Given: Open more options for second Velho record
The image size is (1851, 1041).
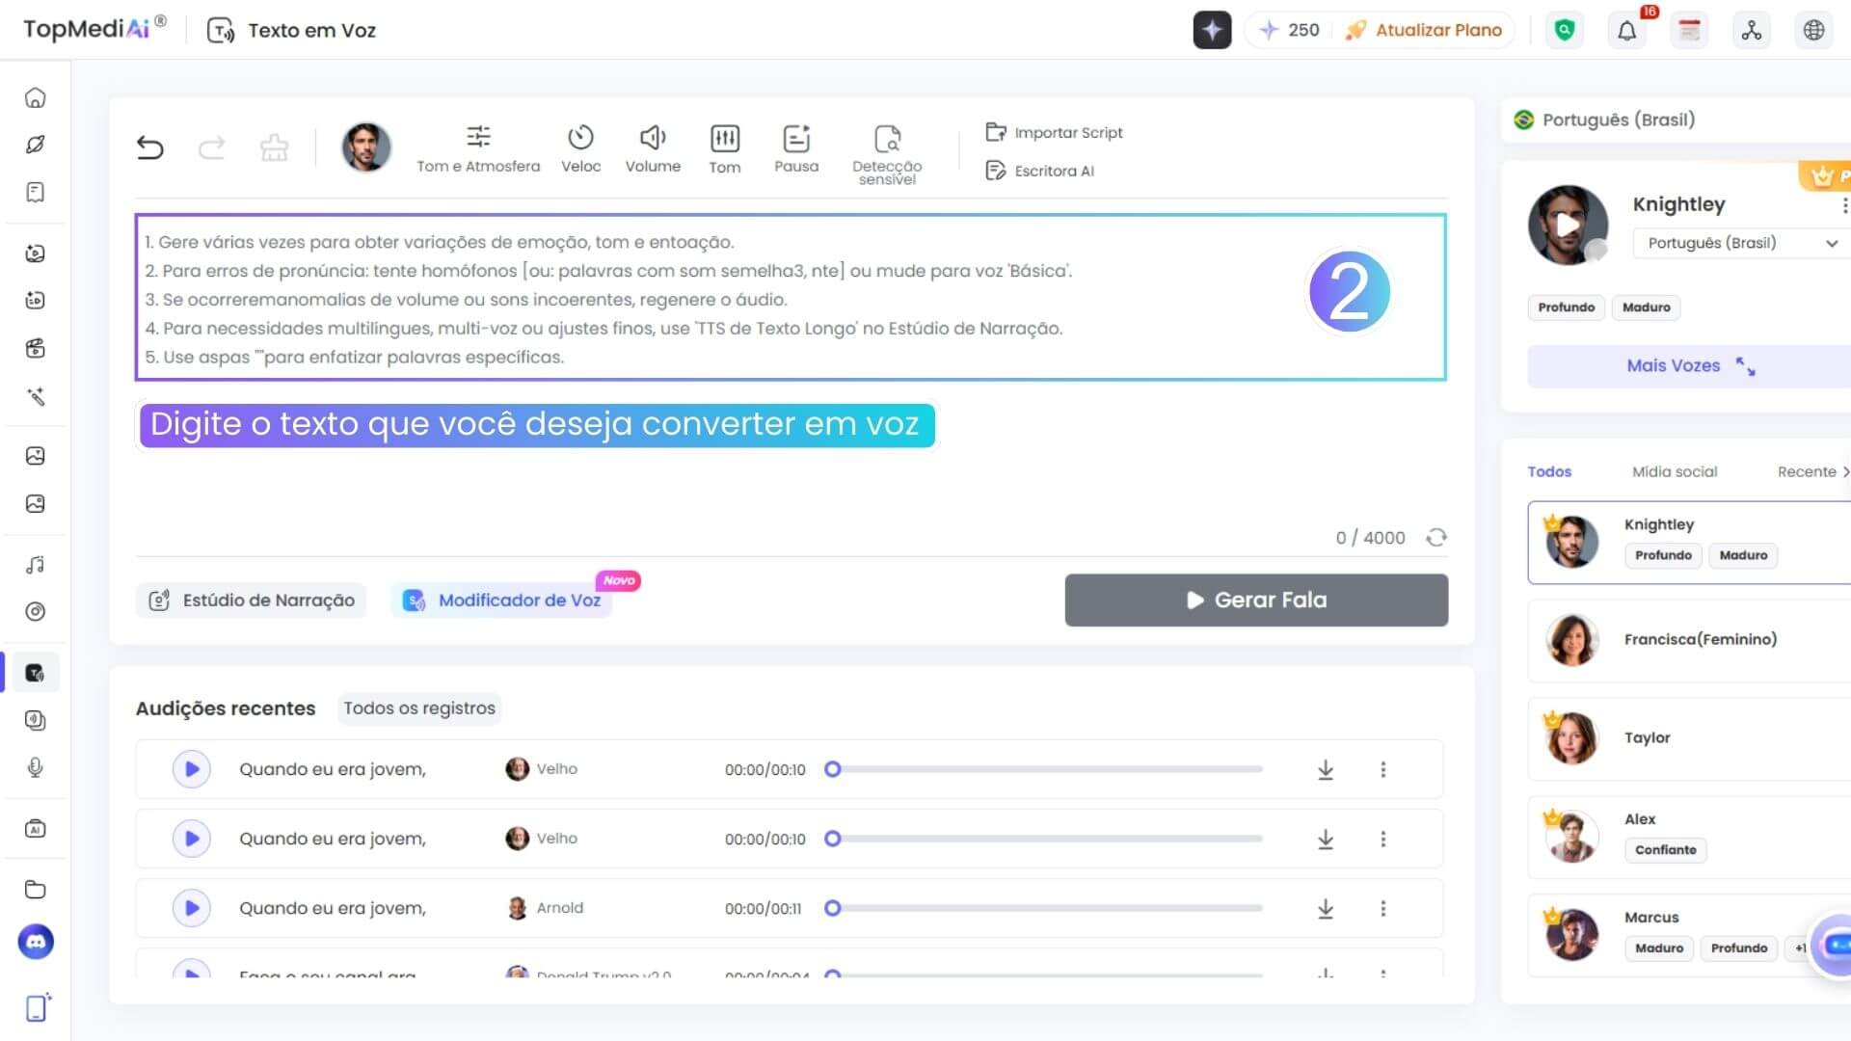Looking at the screenshot, I should click(1382, 839).
